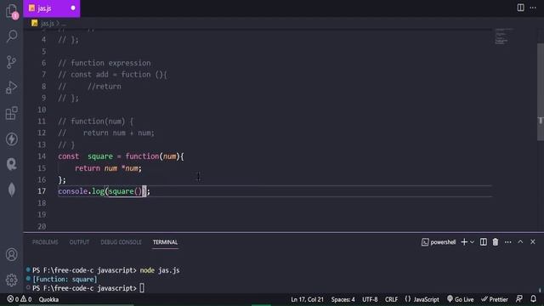Open the Explorer view in activity bar
Viewport: 544px width, 306px height.
coord(11,11)
